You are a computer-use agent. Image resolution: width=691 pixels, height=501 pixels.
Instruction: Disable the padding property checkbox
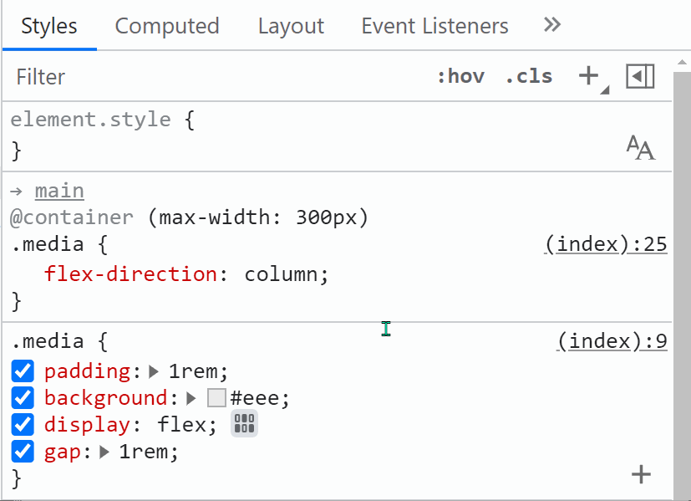(x=22, y=371)
